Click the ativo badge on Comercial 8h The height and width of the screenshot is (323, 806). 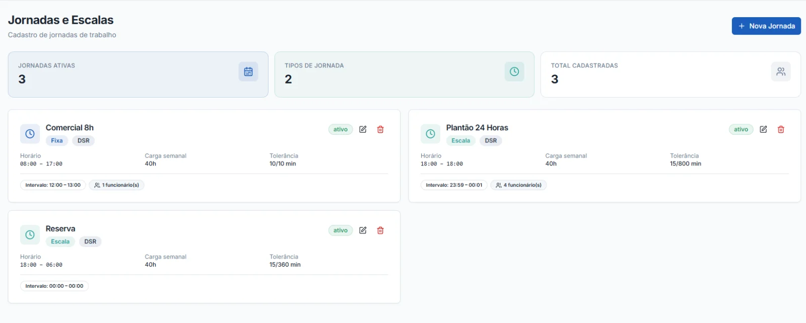[341, 129]
